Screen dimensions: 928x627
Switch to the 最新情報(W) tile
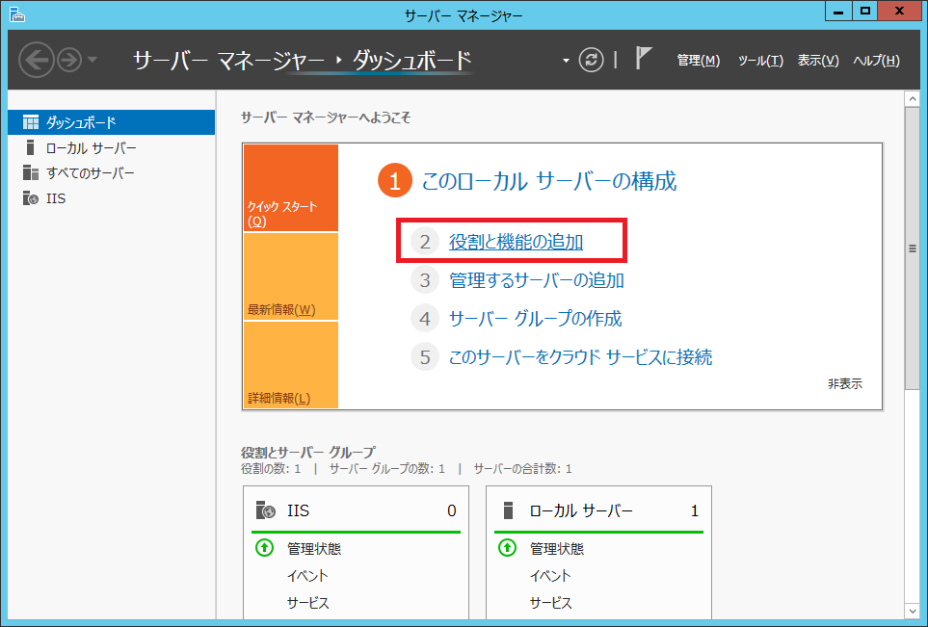click(x=290, y=277)
